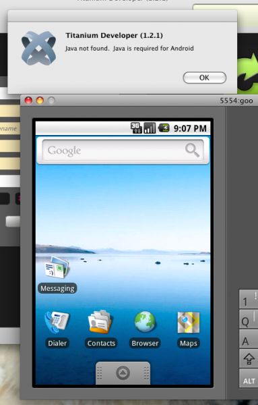This screenshot has width=258, height=405.
Task: Toggle the Shift arrow key
Action: point(249,359)
